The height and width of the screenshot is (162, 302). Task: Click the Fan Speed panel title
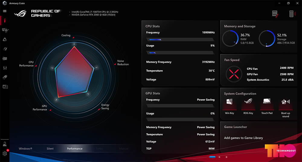pyautogui.click(x=232, y=60)
